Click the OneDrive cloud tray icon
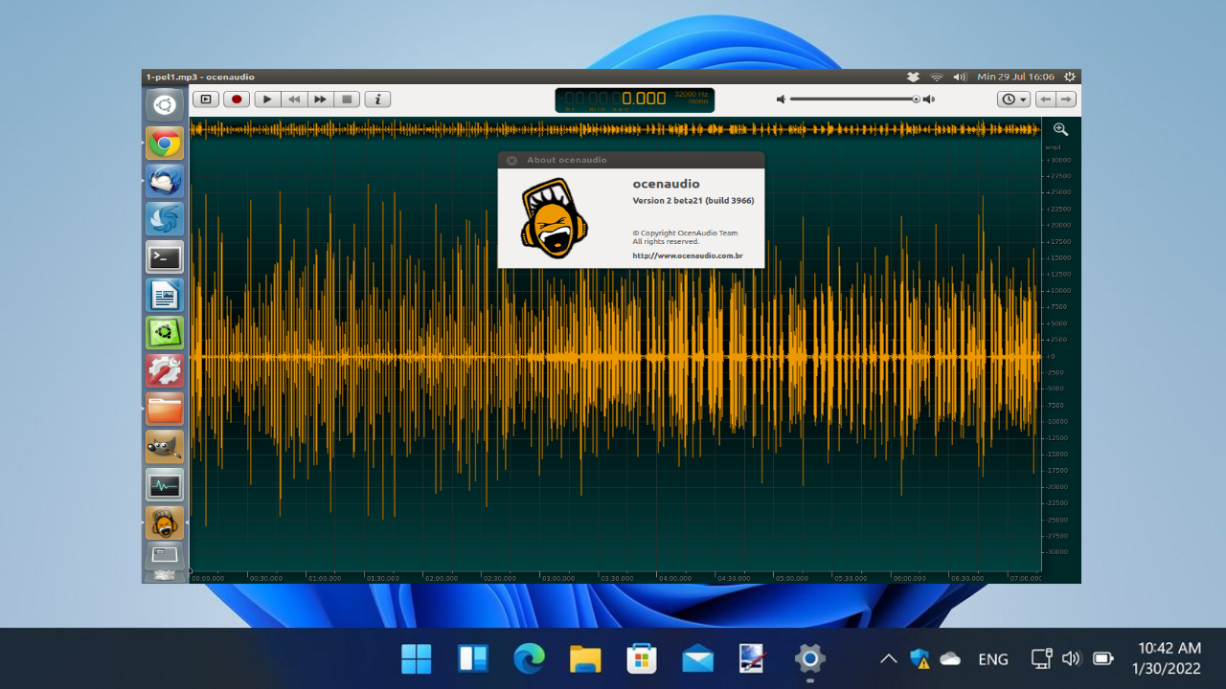 [950, 658]
